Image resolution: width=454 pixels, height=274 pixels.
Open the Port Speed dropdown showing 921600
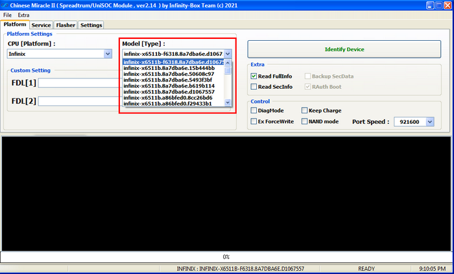(x=414, y=122)
